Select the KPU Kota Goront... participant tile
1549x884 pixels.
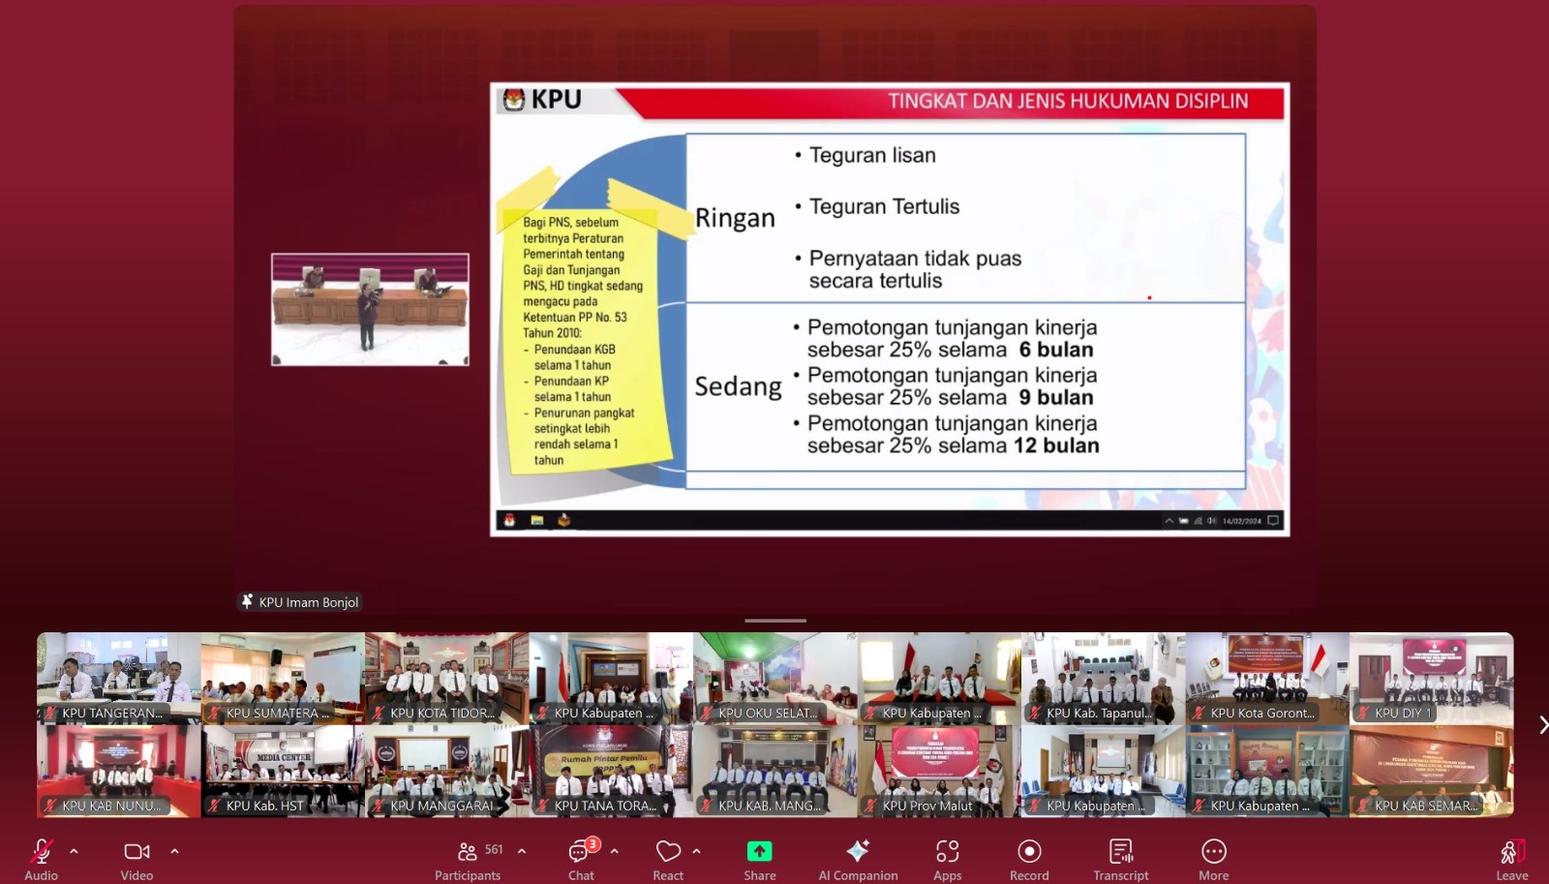pyautogui.click(x=1266, y=678)
